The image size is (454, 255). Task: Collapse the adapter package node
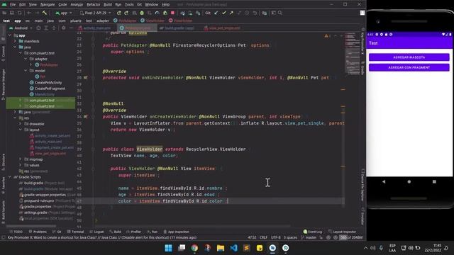pyautogui.click(x=26, y=59)
